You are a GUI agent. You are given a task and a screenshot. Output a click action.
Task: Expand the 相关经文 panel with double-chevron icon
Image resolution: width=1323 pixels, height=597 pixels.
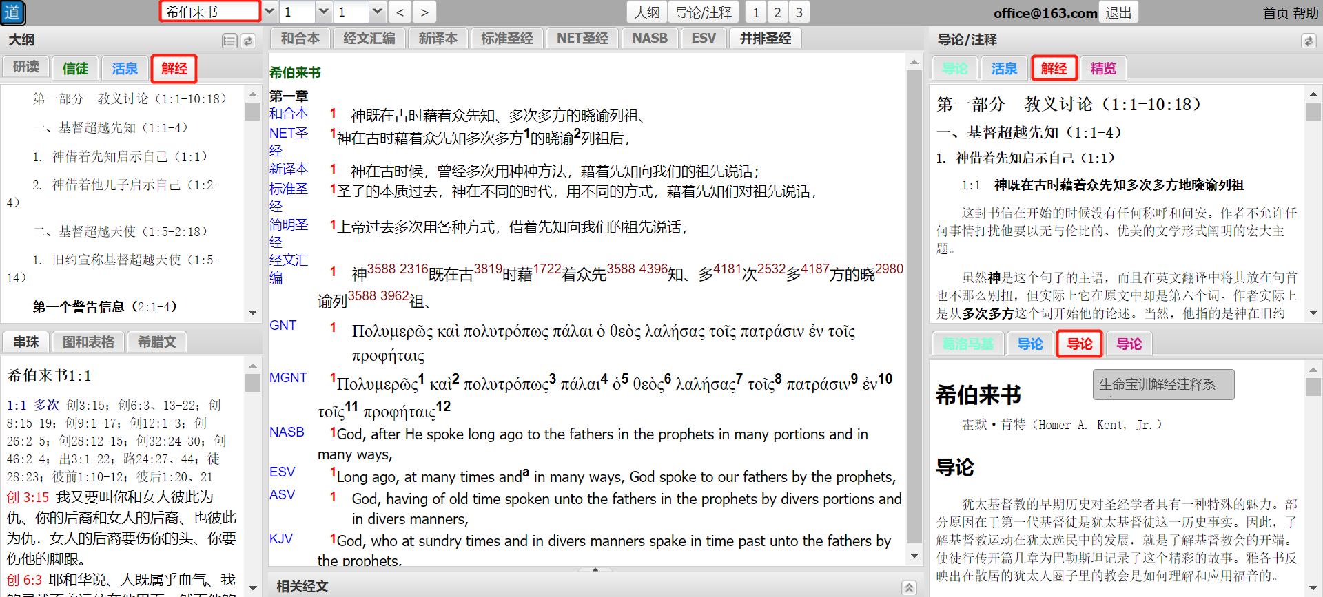click(909, 587)
